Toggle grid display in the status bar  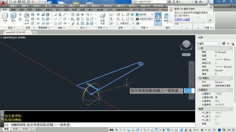pyautogui.click(x=117, y=130)
